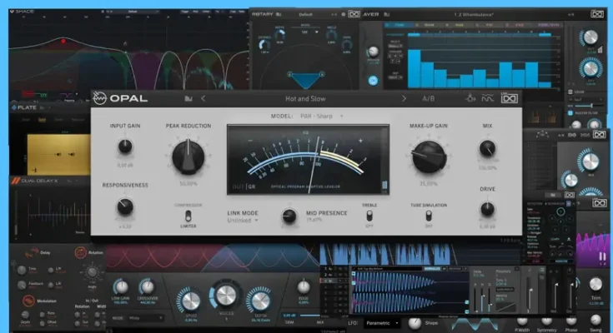Click the tube icon in Opal header
The height and width of the screenshot is (333, 613).
pos(470,98)
